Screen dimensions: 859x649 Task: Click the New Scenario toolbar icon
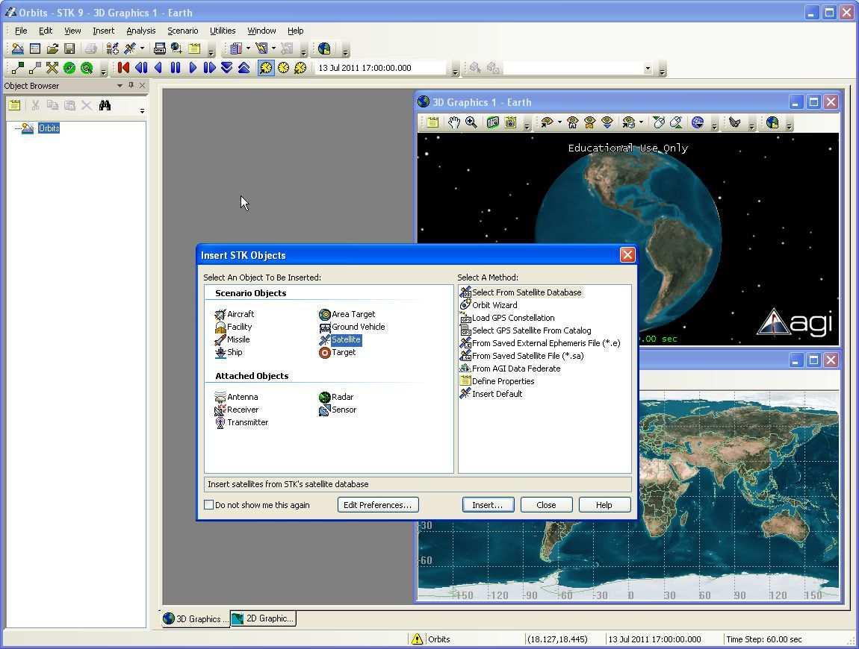pos(17,48)
